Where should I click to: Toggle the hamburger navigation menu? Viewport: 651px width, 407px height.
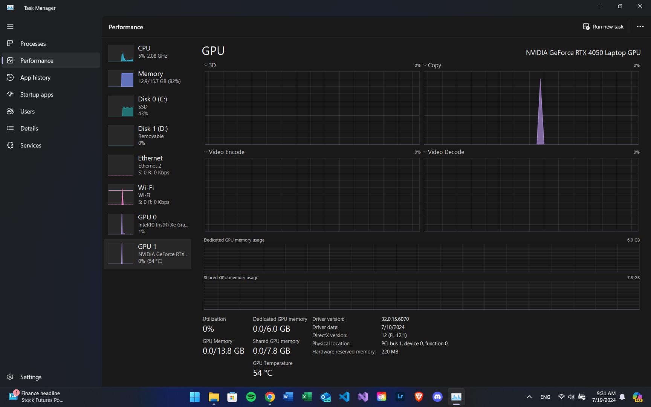(x=10, y=26)
